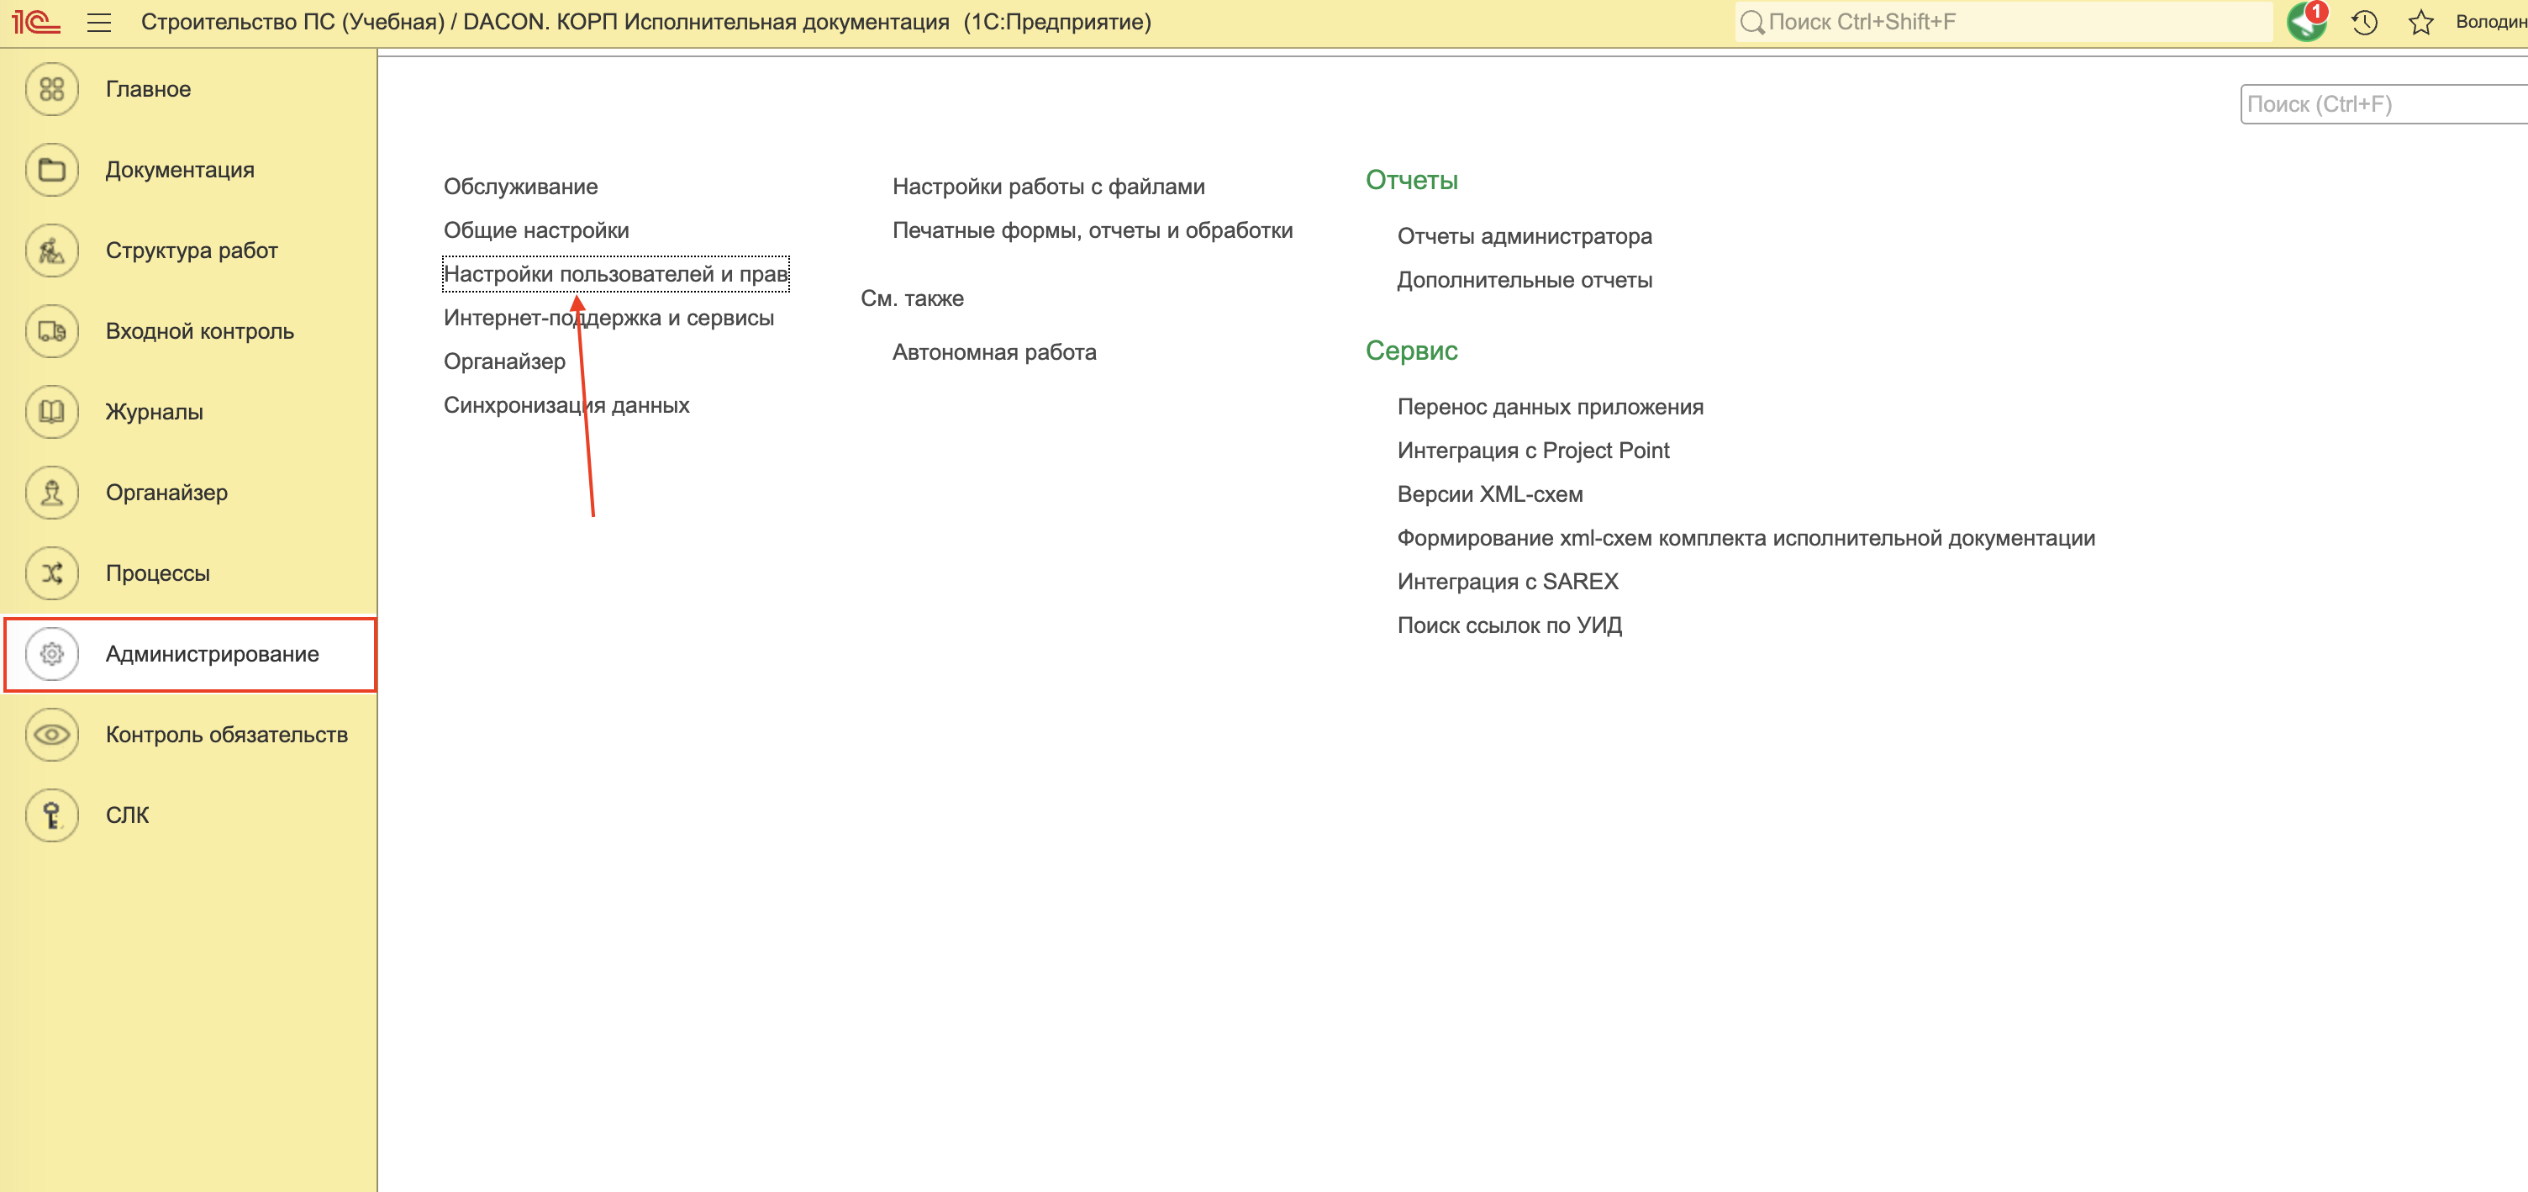Click the Журналы book icon
This screenshot has height=1192, width=2528.
click(52, 411)
